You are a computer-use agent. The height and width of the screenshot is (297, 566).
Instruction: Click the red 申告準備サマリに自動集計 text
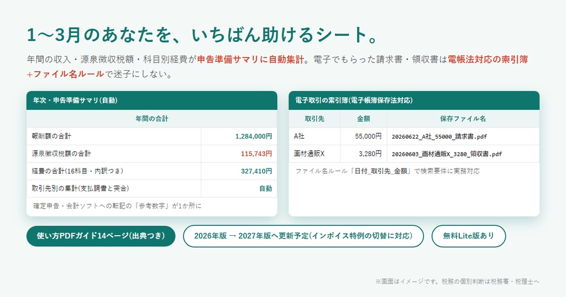point(250,60)
